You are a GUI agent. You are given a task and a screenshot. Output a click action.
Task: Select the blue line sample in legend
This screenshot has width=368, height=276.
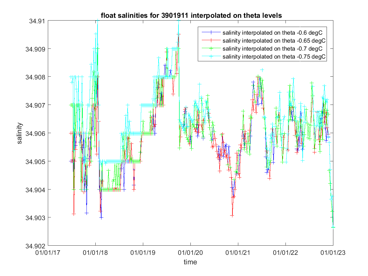click(x=211, y=32)
